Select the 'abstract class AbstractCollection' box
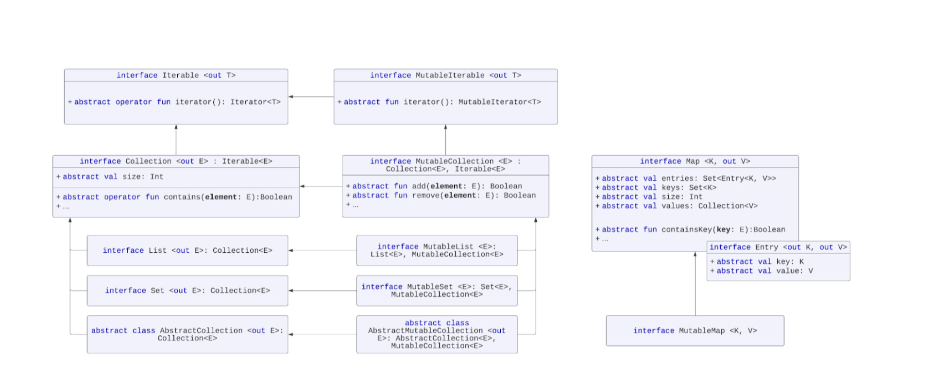Image resolution: width=949 pixels, height=388 pixels. (x=187, y=334)
